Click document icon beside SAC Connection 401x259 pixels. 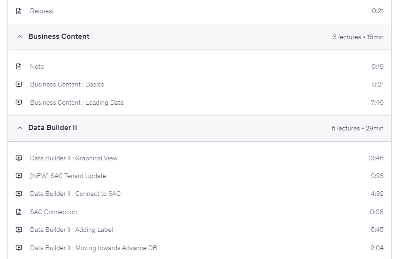pos(19,212)
